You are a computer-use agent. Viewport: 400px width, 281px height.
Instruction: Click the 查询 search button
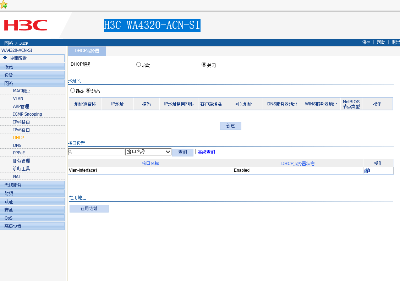click(183, 152)
